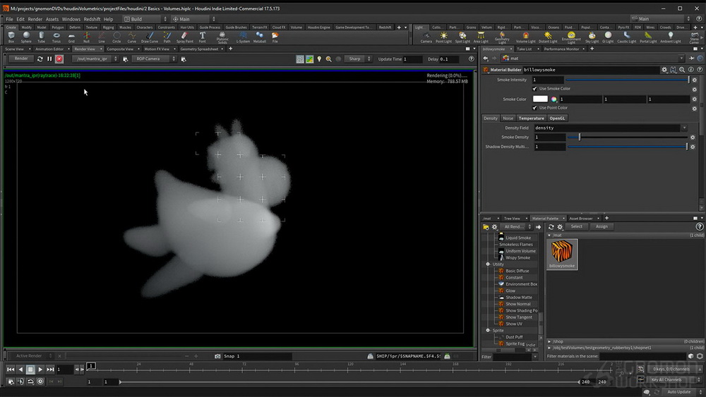706x397 pixels.
Task: Switch to the Geometry Spreadsheet tab
Action: tap(199, 49)
